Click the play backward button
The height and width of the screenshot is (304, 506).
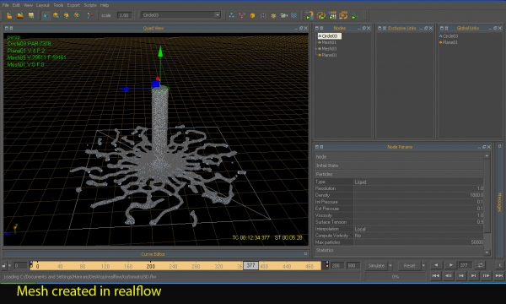436,265
